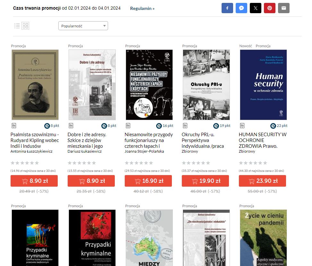Open the Human security book cover
This screenshot has height=266, width=312.
point(263,85)
